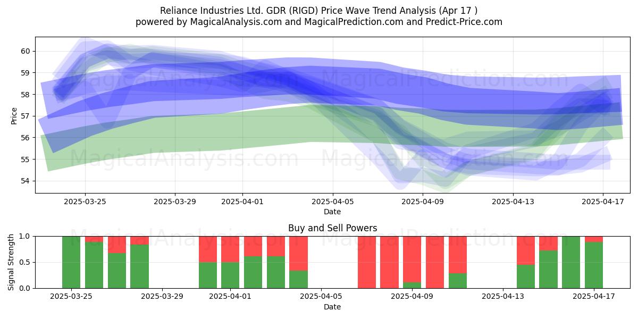Click 2025-03-29 date tick under bar chart
638x319 pixels.
click(162, 297)
